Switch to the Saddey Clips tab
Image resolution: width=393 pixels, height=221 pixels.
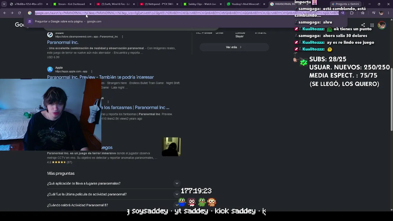pos(202,4)
